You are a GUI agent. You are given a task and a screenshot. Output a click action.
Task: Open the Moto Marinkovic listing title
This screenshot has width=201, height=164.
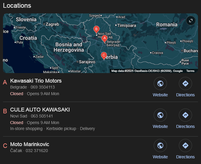point(30,145)
